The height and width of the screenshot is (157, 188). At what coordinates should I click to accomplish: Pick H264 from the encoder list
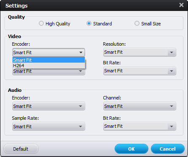coord(49,66)
